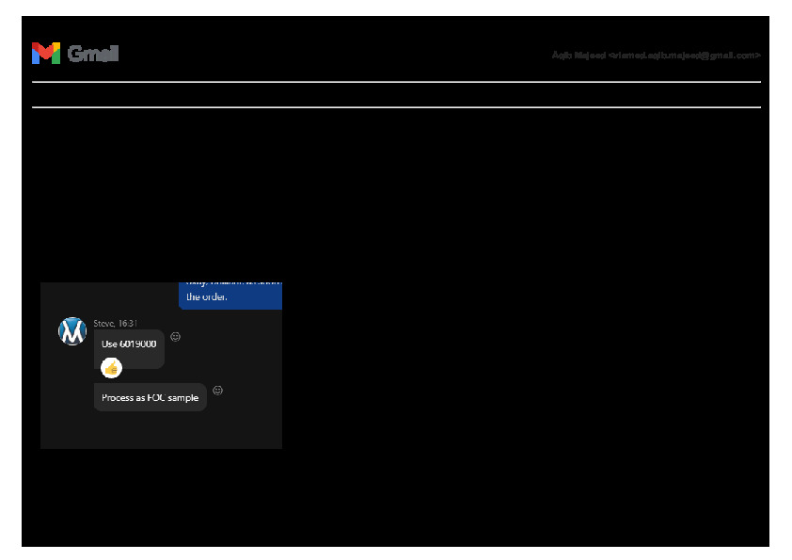Click empty chat area below Steve's messages

tap(160, 430)
